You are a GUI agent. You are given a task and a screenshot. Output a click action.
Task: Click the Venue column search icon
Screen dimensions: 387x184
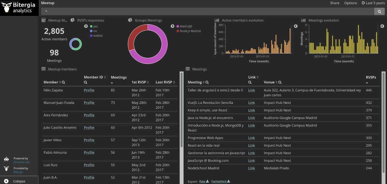[x=280, y=82]
